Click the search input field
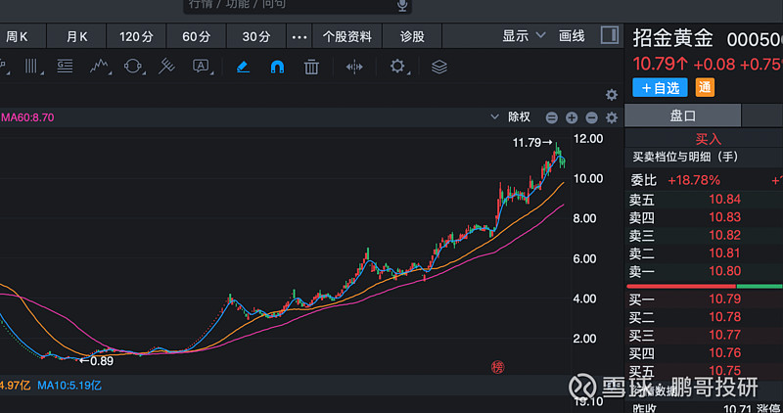This screenshot has width=783, height=413. click(298, 5)
